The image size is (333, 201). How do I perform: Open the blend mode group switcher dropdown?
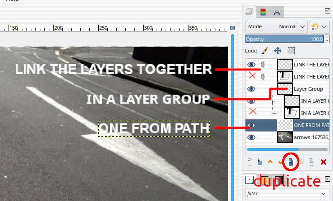pyautogui.click(x=320, y=26)
